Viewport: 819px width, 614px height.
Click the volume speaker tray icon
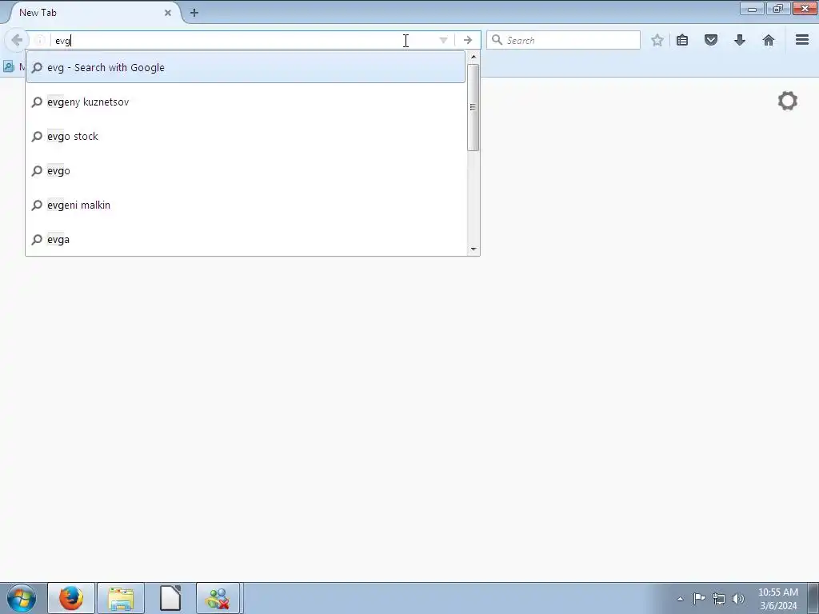(x=738, y=599)
